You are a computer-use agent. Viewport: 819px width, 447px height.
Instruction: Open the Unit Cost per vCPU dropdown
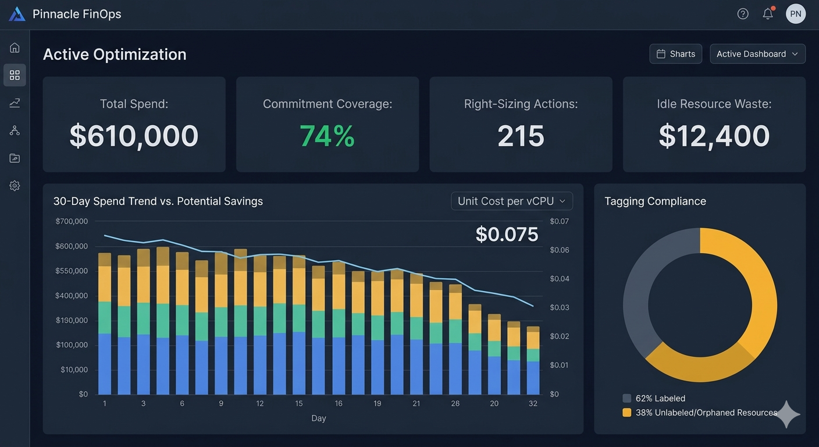pyautogui.click(x=511, y=201)
